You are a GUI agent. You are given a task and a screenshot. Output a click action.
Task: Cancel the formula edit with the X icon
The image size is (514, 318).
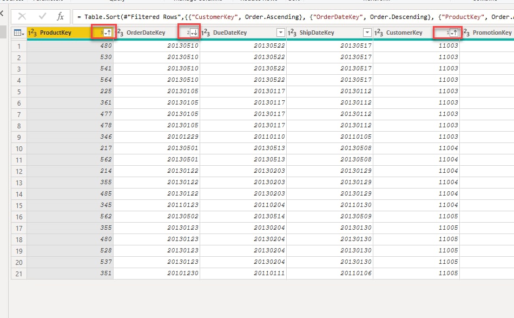click(22, 16)
